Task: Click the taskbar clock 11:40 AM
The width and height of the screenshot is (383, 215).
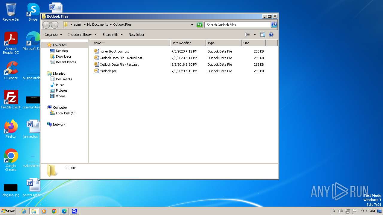Action: coord(368,211)
